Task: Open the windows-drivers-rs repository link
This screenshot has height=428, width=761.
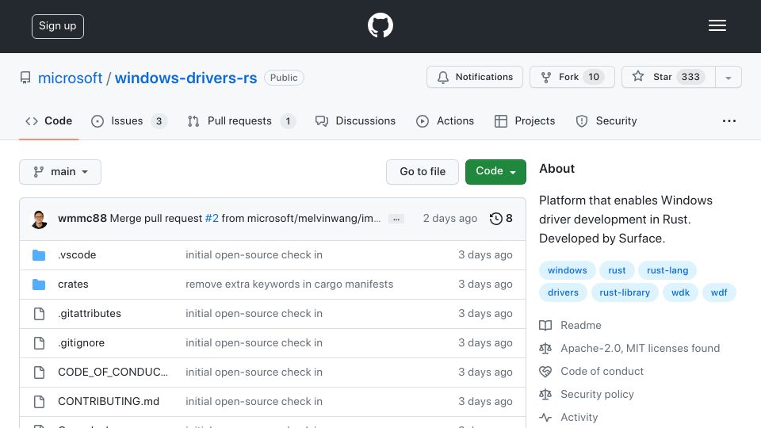Action: (185, 78)
